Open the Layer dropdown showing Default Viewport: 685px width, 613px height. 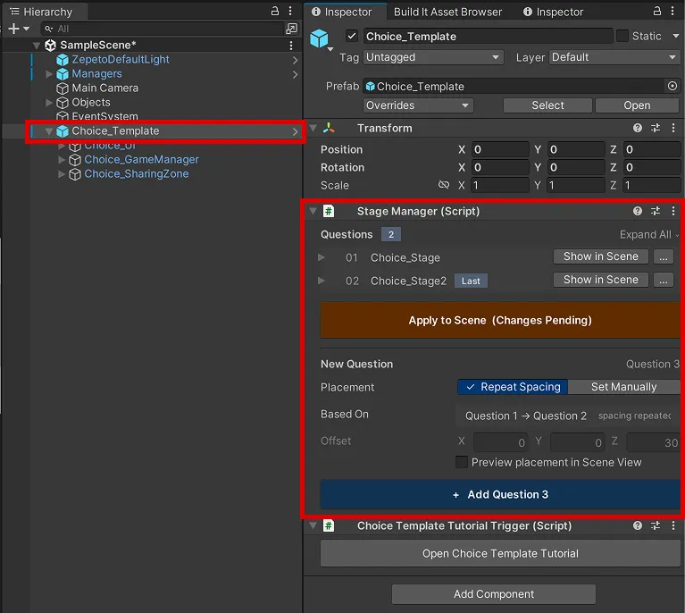tap(614, 57)
